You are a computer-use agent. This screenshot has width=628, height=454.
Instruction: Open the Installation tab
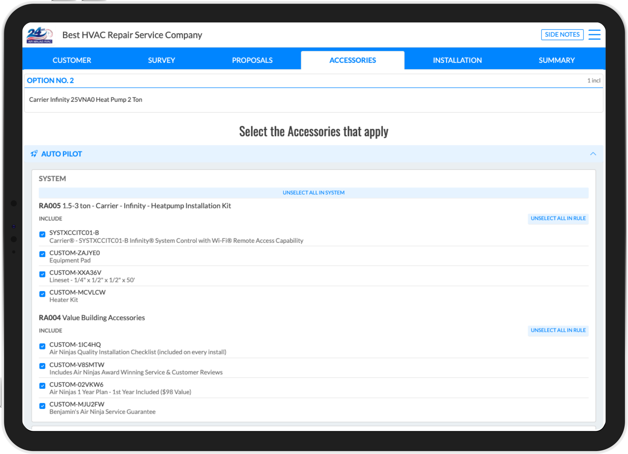(x=457, y=60)
